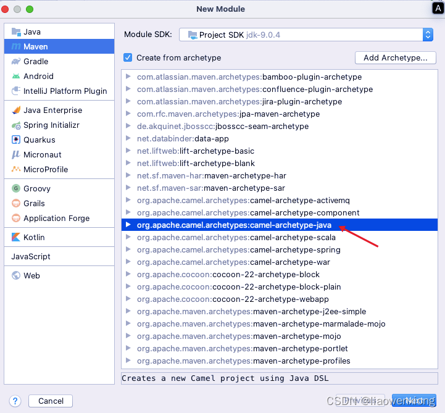
Task: Select cocoon-22-archetype-block row
Action: pos(279,275)
